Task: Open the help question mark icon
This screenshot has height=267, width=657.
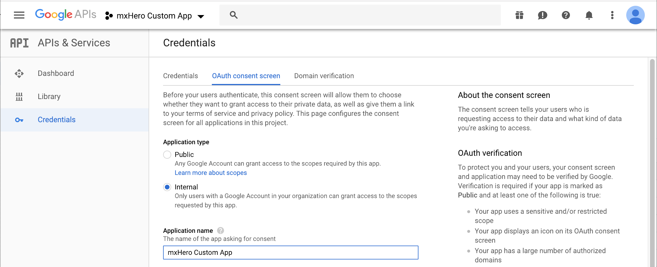Action: point(566,15)
